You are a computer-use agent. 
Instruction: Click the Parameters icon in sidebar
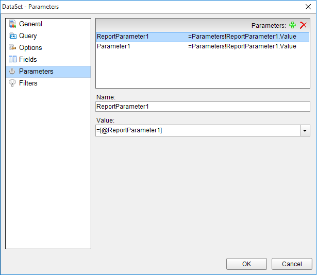point(13,72)
